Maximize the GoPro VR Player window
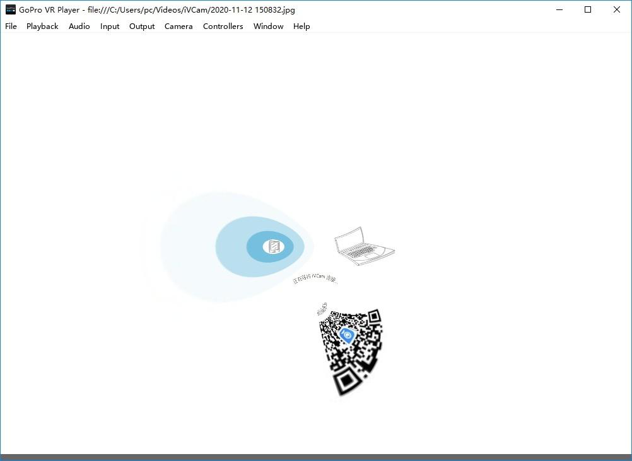 coord(588,9)
